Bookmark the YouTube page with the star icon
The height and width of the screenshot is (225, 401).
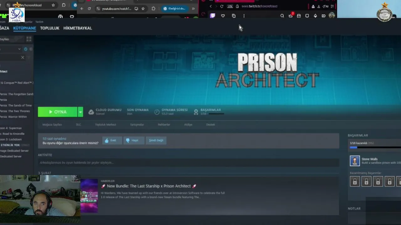(143, 9)
